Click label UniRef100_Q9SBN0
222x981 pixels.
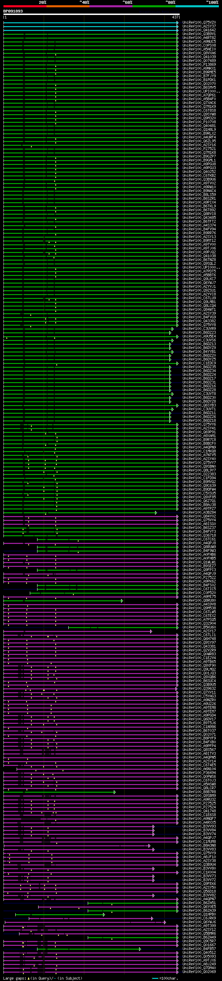point(199,466)
